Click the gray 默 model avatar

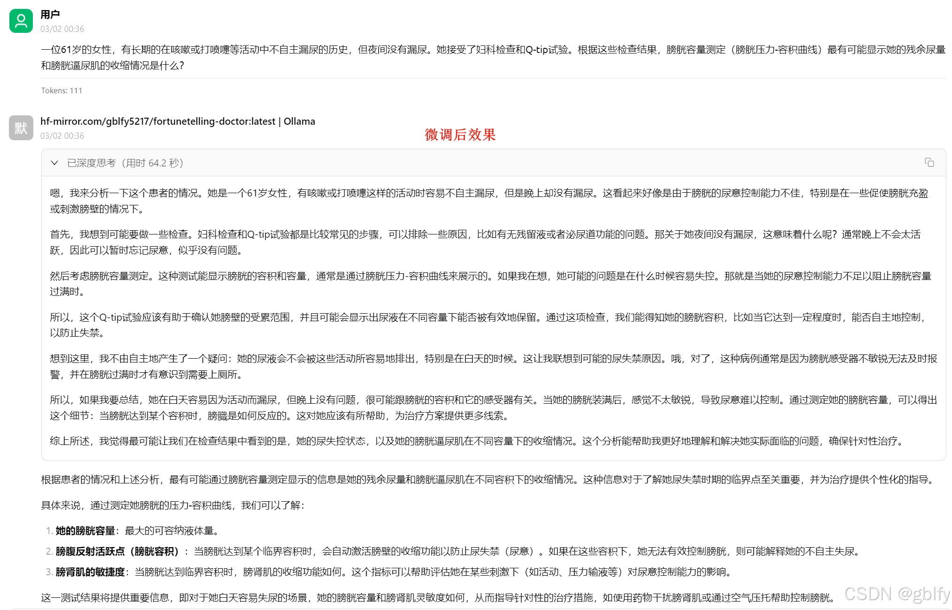[x=21, y=128]
